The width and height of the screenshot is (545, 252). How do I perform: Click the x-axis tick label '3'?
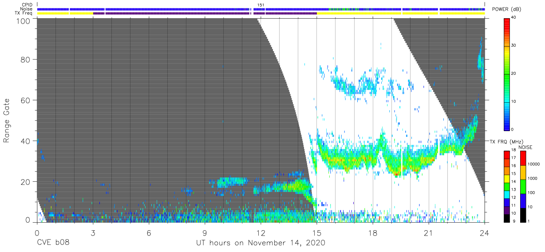(93, 232)
